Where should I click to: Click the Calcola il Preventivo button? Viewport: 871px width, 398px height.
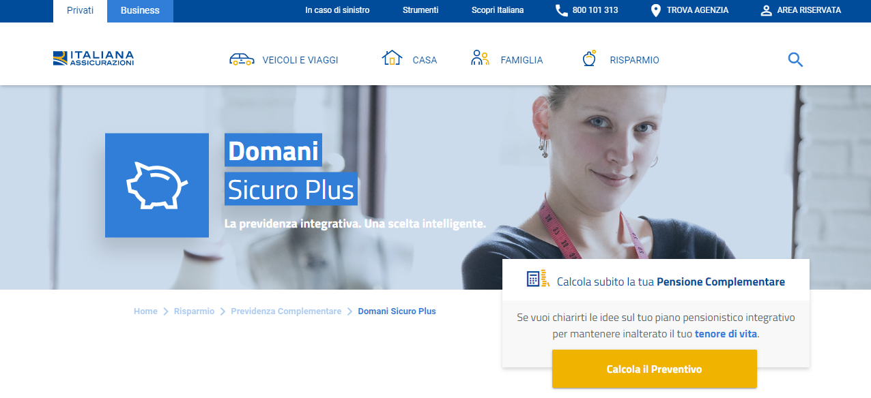coord(655,369)
